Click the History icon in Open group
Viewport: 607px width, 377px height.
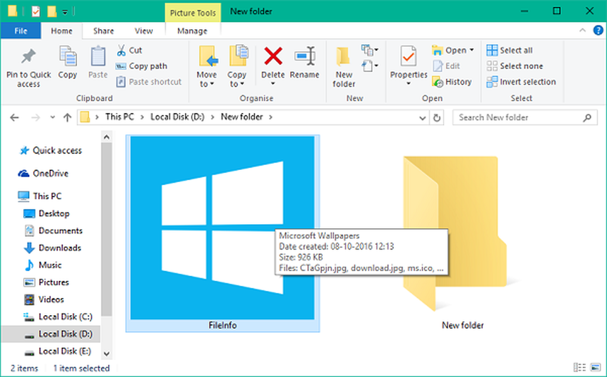pos(438,82)
